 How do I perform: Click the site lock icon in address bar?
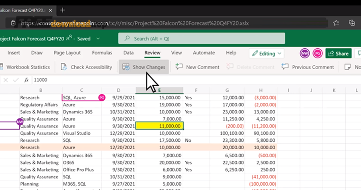click(13, 23)
